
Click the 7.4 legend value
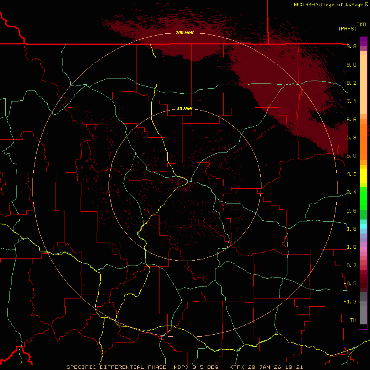(x=351, y=101)
